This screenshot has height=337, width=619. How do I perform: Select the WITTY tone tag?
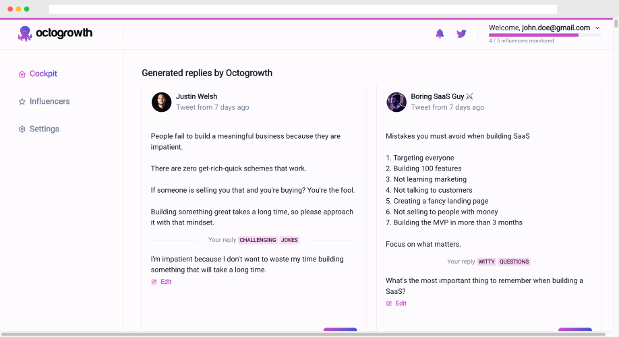tap(486, 262)
